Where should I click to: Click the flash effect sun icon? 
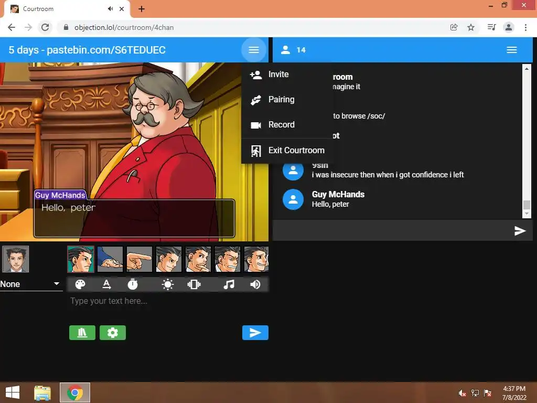tap(167, 284)
